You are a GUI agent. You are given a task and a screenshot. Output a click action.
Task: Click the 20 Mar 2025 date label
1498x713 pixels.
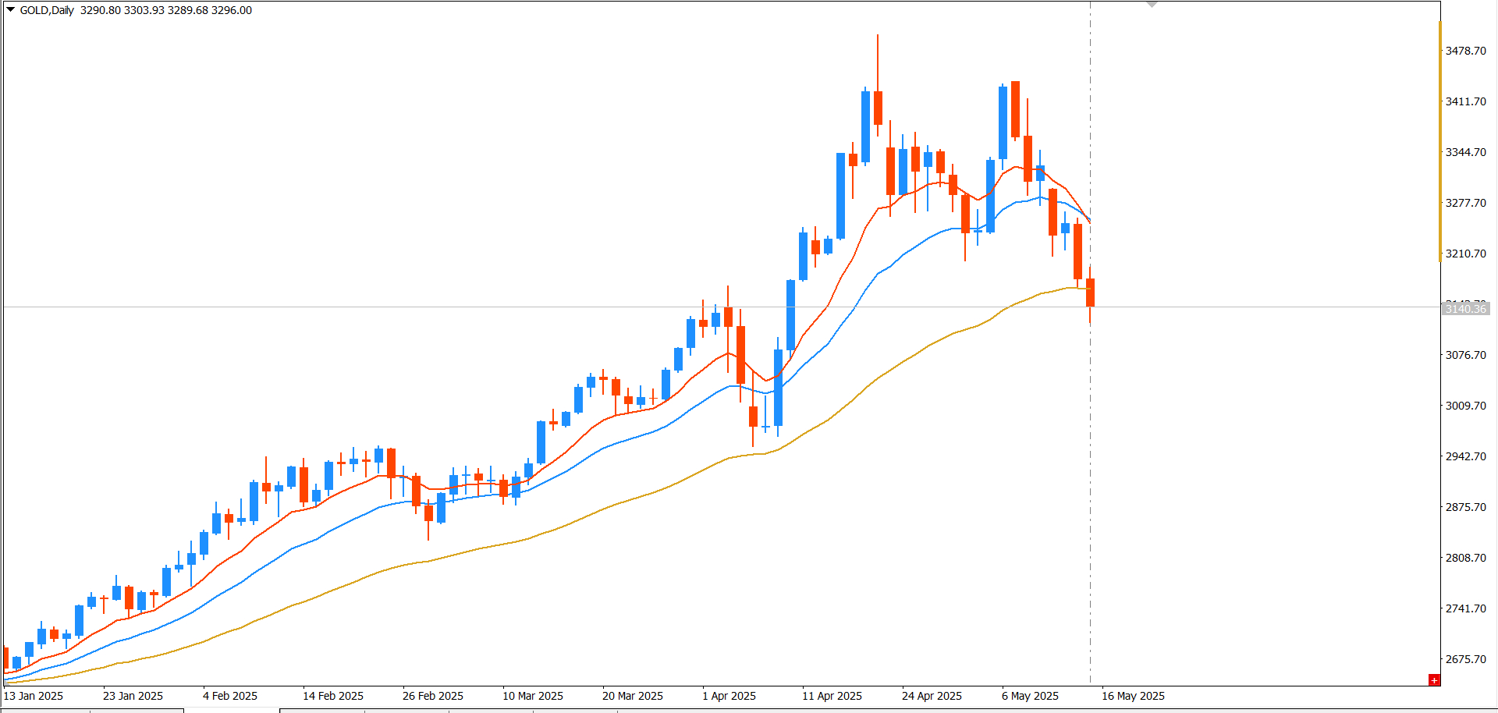coord(633,696)
